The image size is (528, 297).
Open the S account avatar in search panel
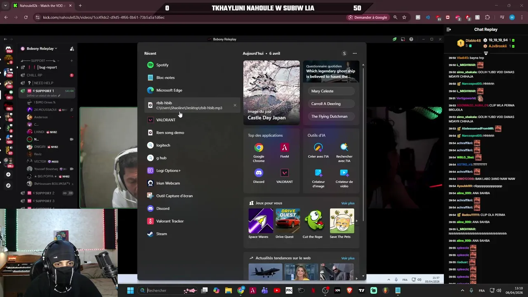(x=344, y=53)
